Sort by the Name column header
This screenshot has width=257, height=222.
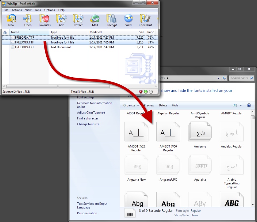point(29,32)
